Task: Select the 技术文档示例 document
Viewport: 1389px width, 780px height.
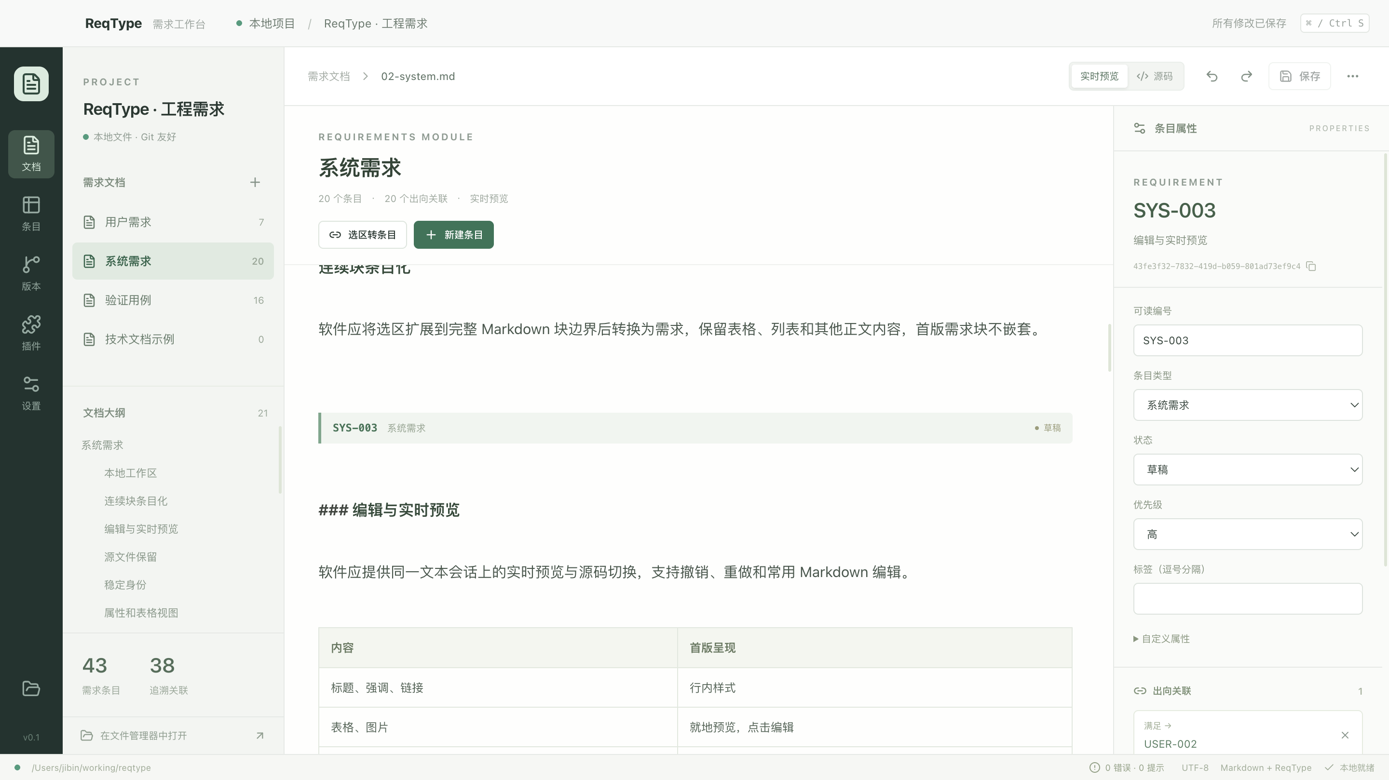Action: pos(173,339)
